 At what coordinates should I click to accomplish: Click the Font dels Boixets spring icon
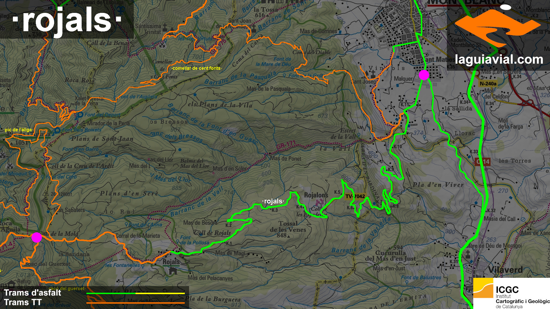click(x=58, y=130)
